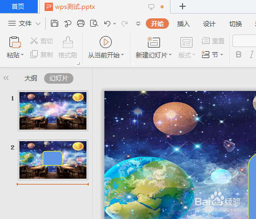Expand the 从当前开始 dropdown arrow
The width and height of the screenshot is (256, 219).
pos(122,55)
